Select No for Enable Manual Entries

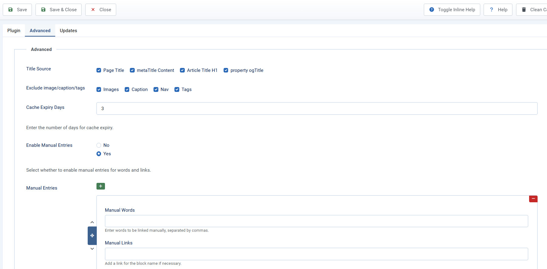[99, 145]
